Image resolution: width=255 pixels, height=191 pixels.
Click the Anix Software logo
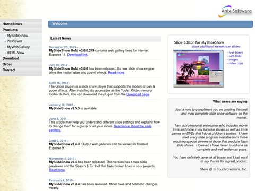[x=235, y=11]
